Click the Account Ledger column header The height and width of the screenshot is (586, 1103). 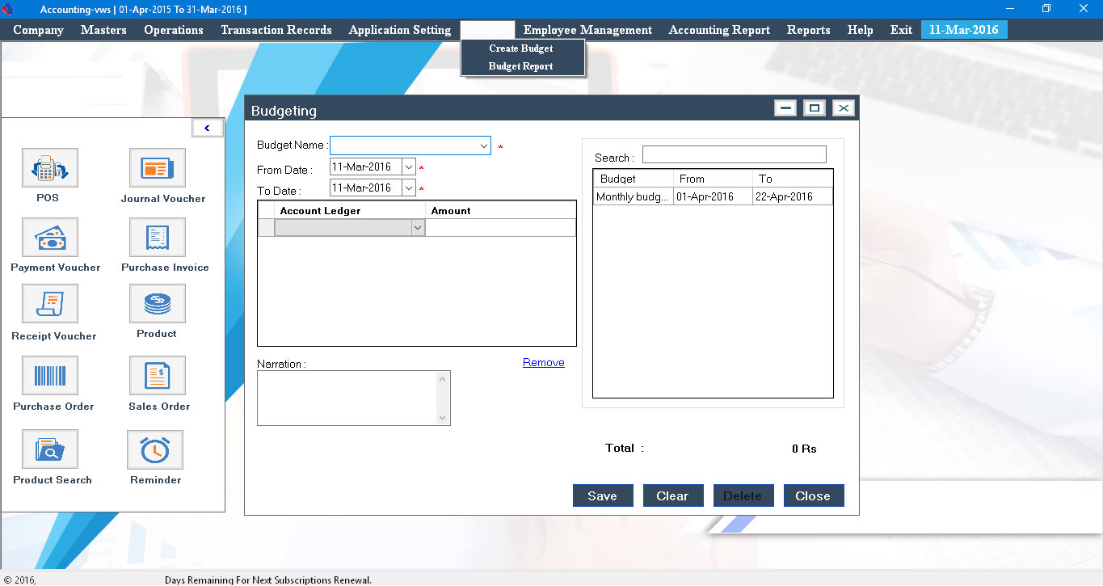(x=350, y=210)
